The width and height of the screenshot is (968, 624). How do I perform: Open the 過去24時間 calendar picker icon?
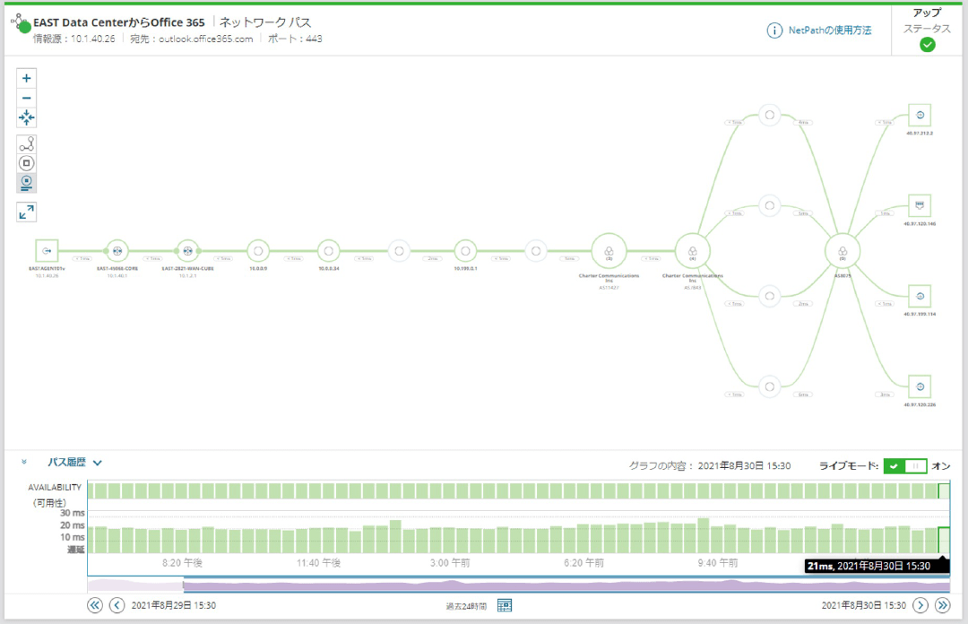tap(505, 605)
